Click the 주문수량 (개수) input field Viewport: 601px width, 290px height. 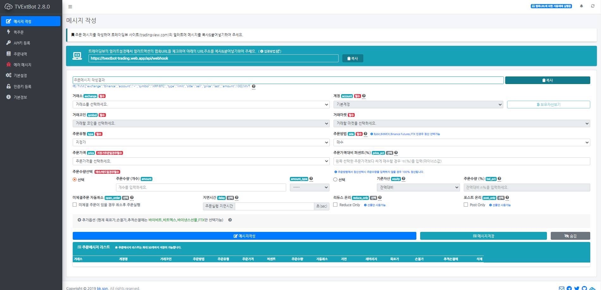201,187
